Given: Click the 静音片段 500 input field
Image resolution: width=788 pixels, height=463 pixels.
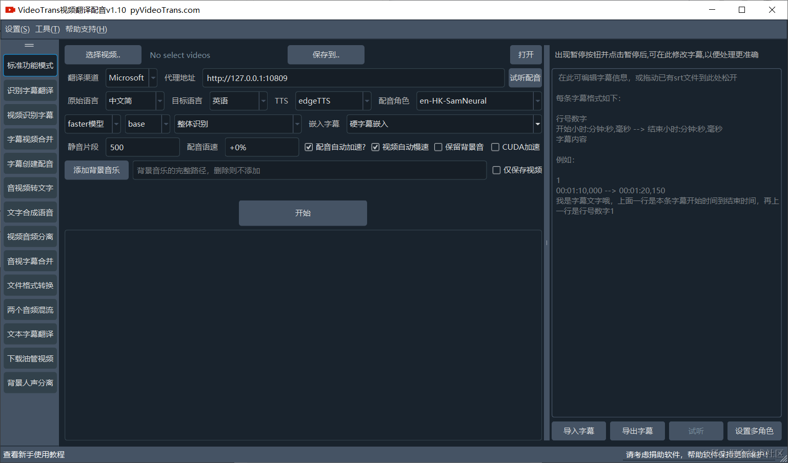Looking at the screenshot, I should coord(143,147).
